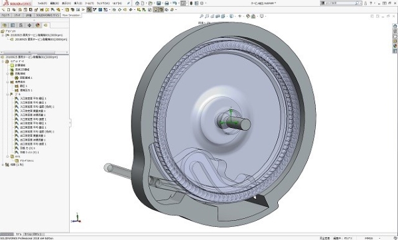398x240 pixels.
Task: Expand the Results node at the tree bottom
Action: point(3,164)
